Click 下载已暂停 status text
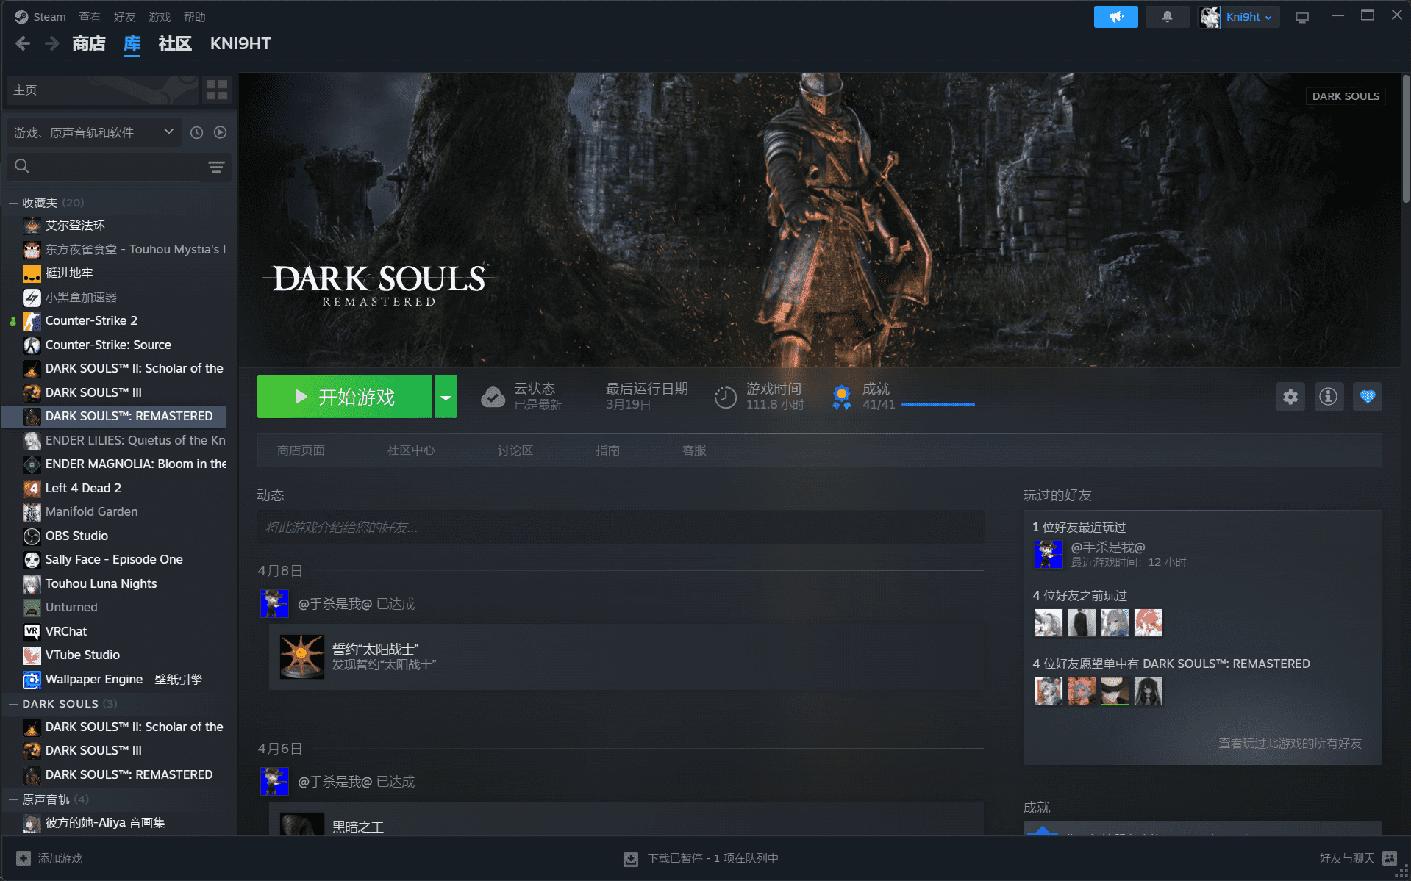 [x=712, y=858]
